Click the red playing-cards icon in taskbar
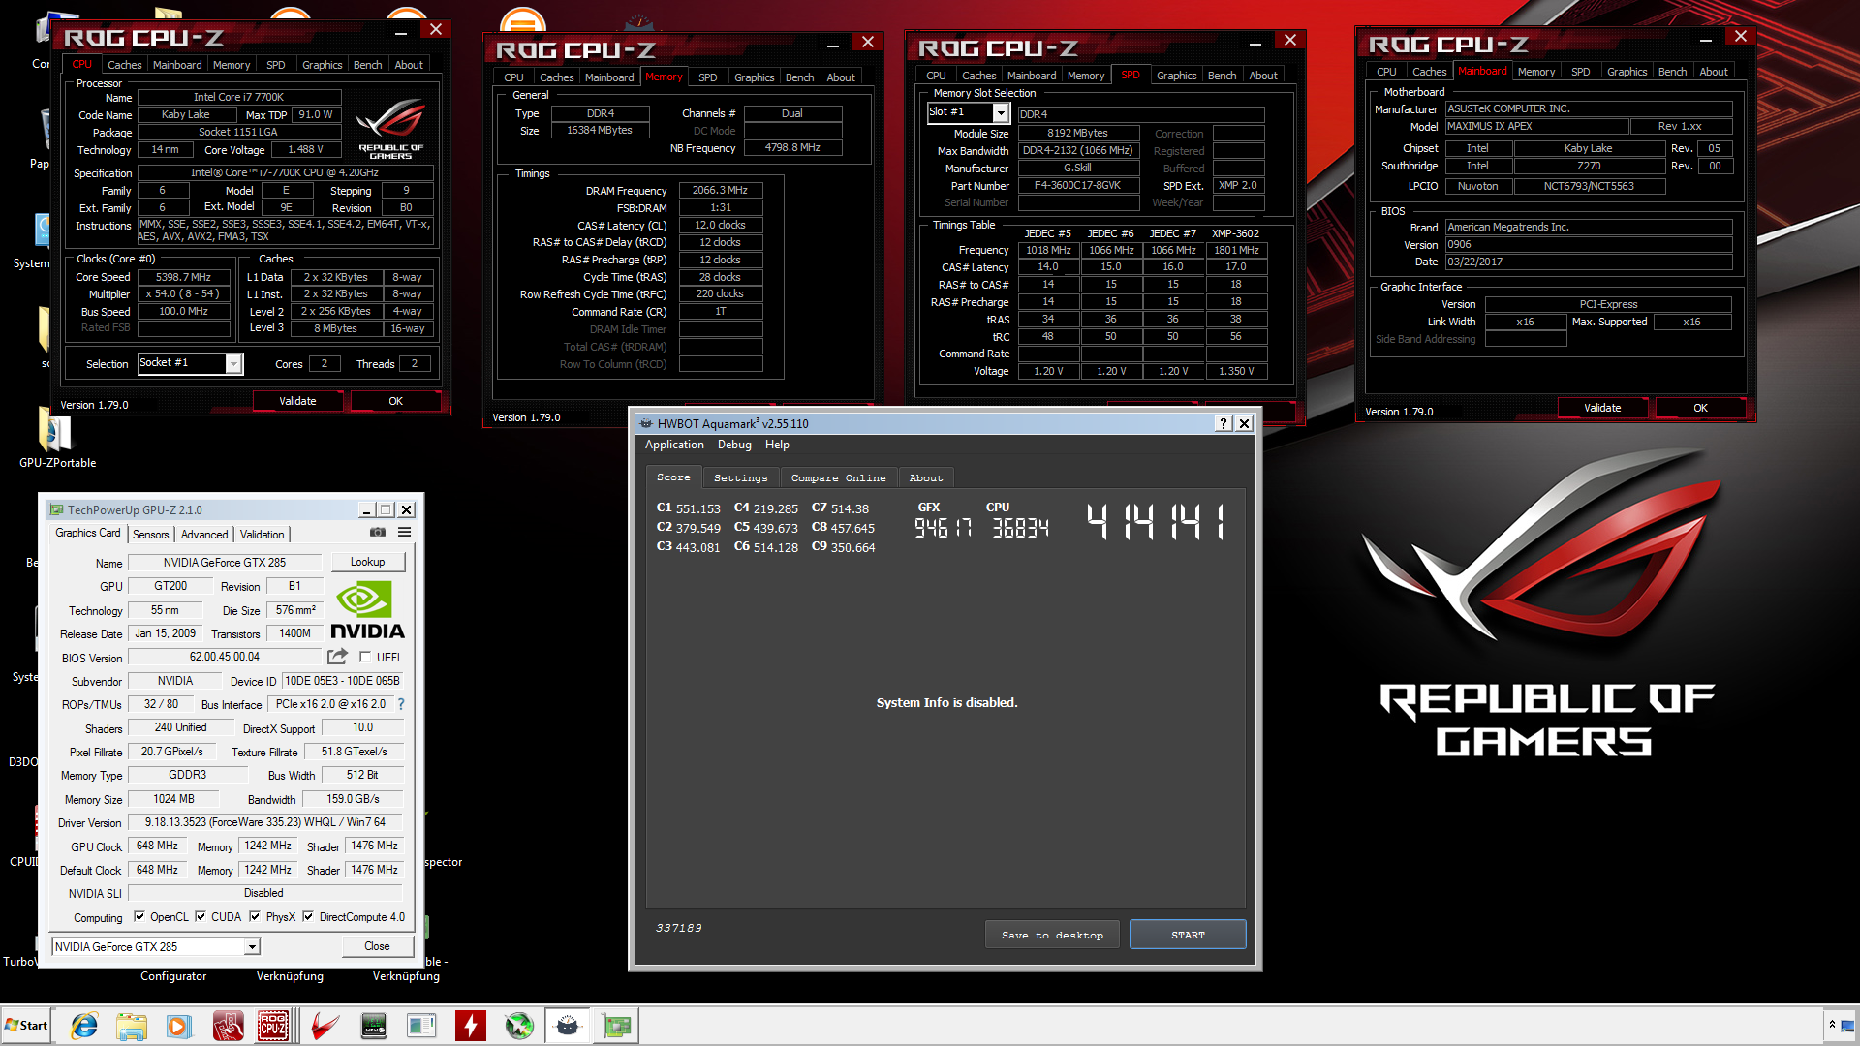This screenshot has width=1860, height=1046. tap(228, 1026)
